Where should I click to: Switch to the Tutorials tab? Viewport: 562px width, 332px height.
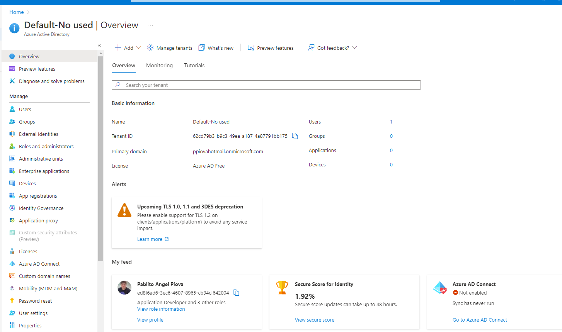(194, 65)
